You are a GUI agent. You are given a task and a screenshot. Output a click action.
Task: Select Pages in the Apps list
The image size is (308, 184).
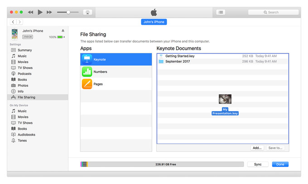pos(116,84)
